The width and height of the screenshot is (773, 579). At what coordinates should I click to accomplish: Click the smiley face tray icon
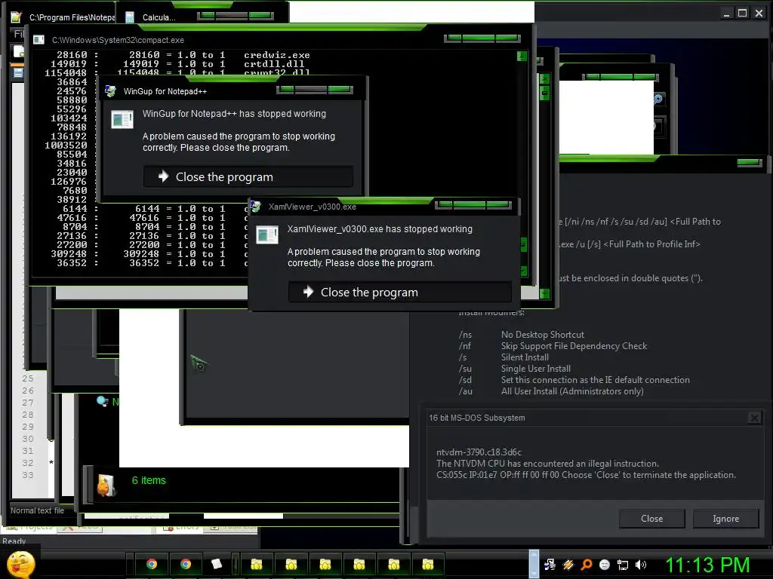tap(605, 565)
